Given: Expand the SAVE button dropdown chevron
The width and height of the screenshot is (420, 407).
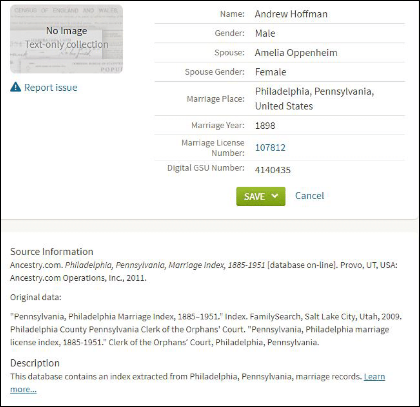Looking at the screenshot, I should (275, 196).
